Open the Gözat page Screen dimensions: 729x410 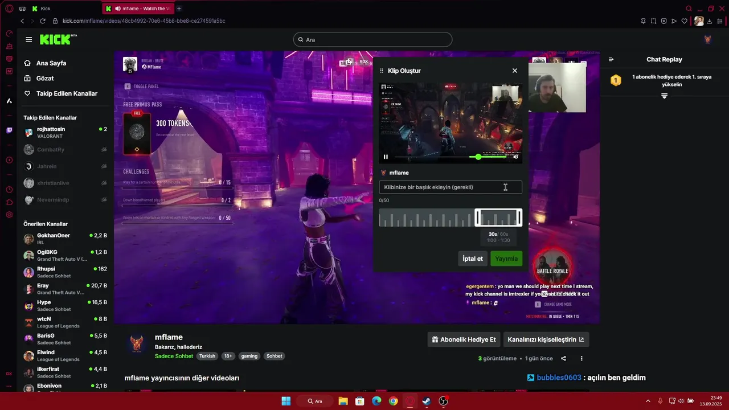(45, 78)
